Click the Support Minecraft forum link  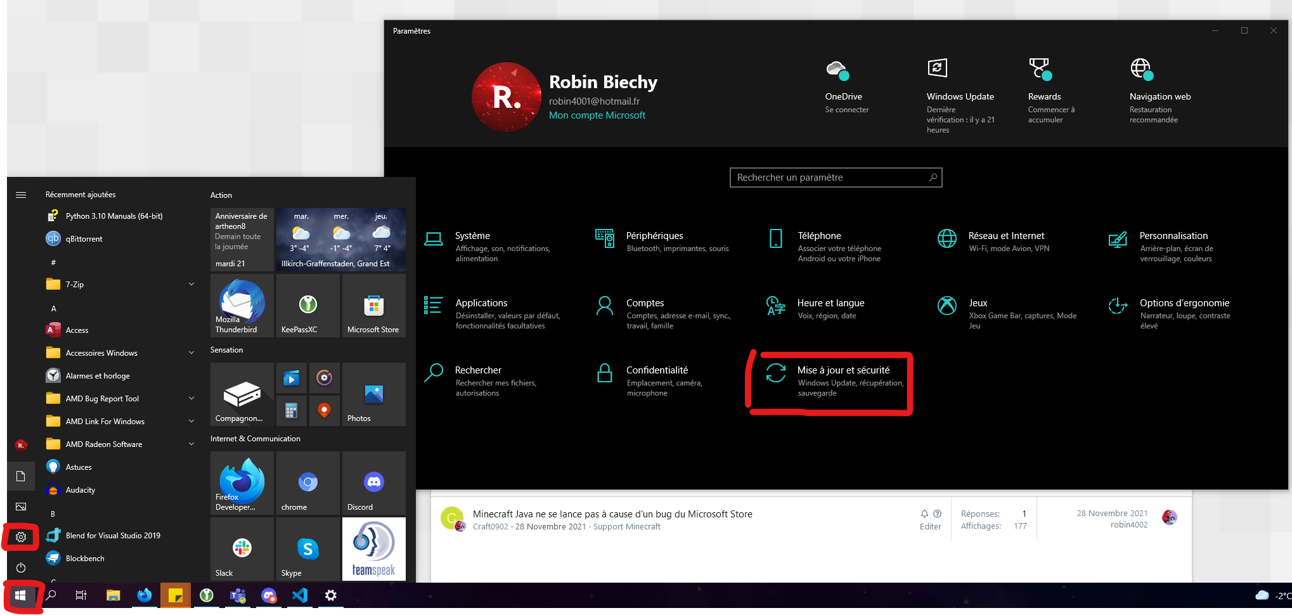pos(626,527)
